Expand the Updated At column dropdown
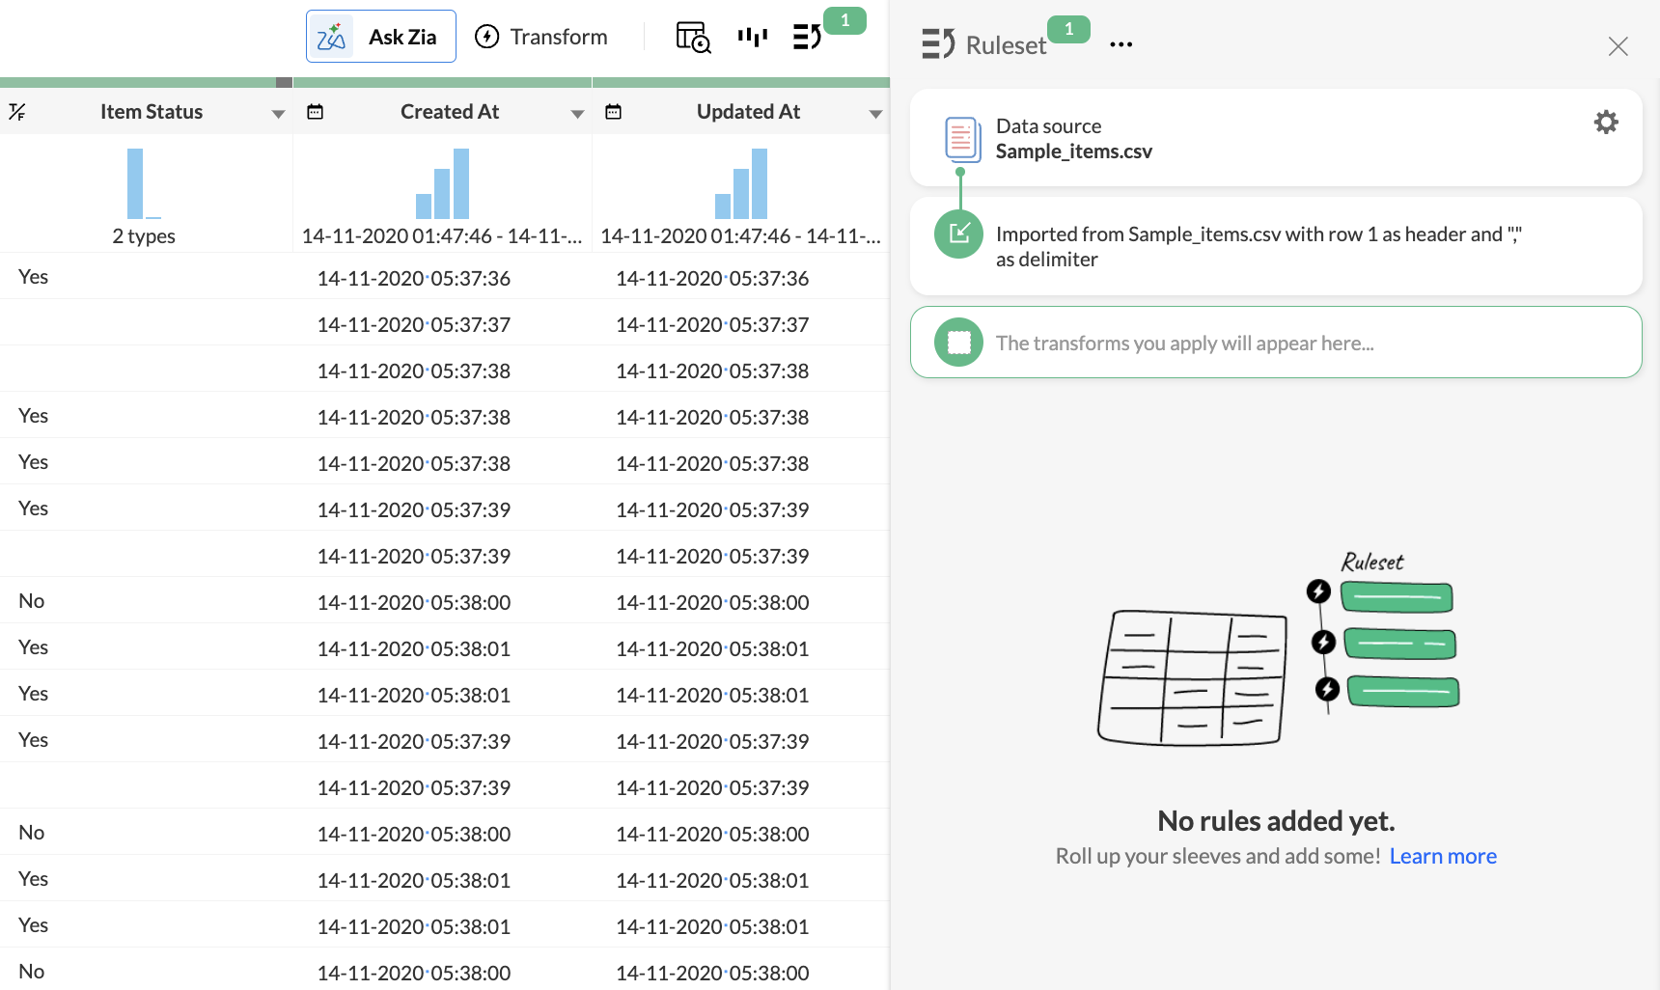This screenshot has height=990, width=1660. coord(875,114)
